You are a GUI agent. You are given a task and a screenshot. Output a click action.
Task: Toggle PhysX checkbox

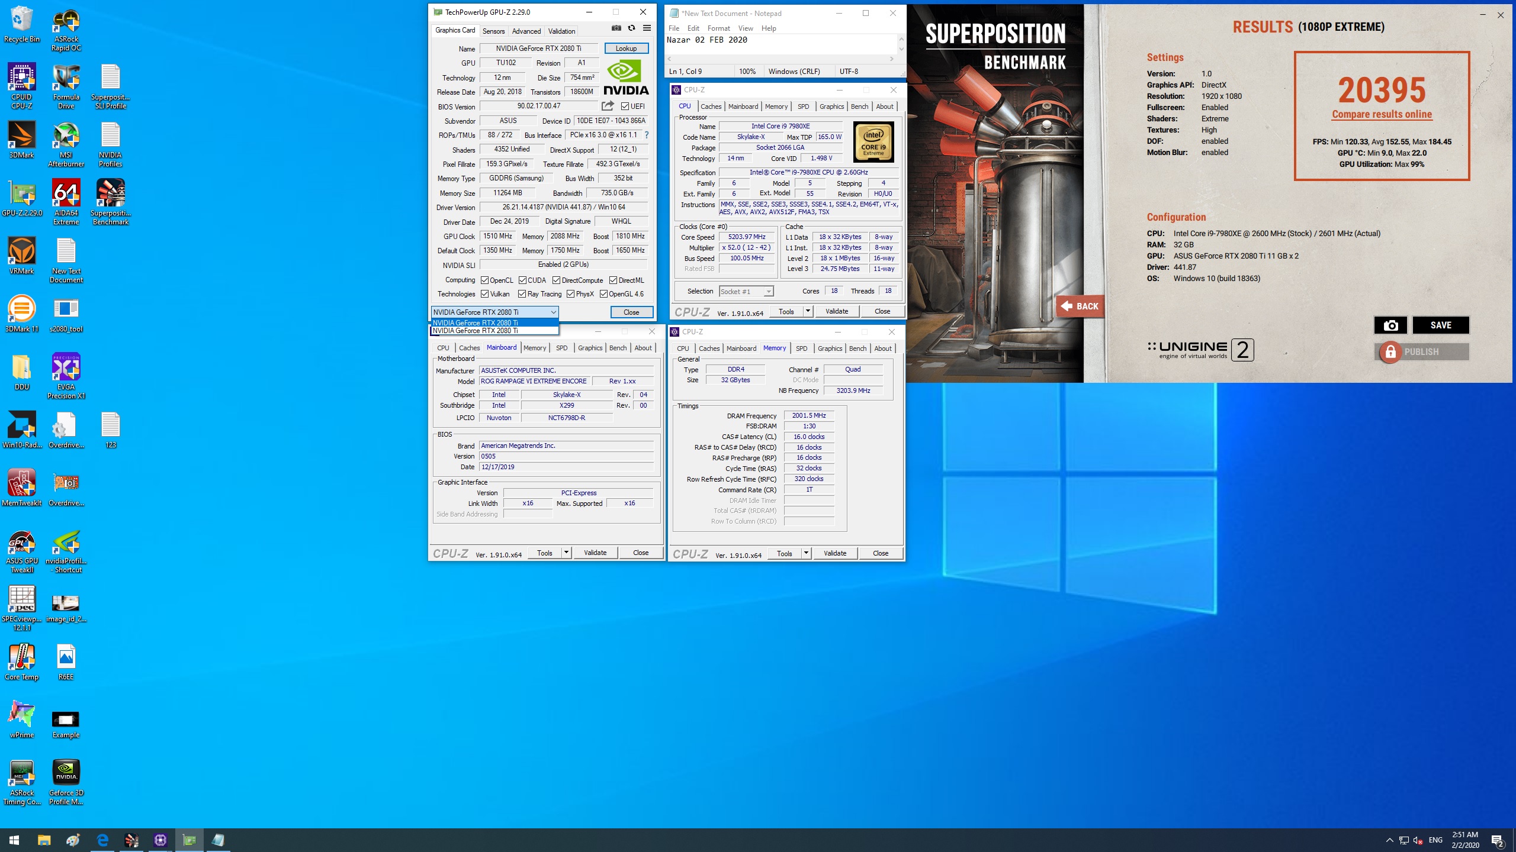pos(570,294)
